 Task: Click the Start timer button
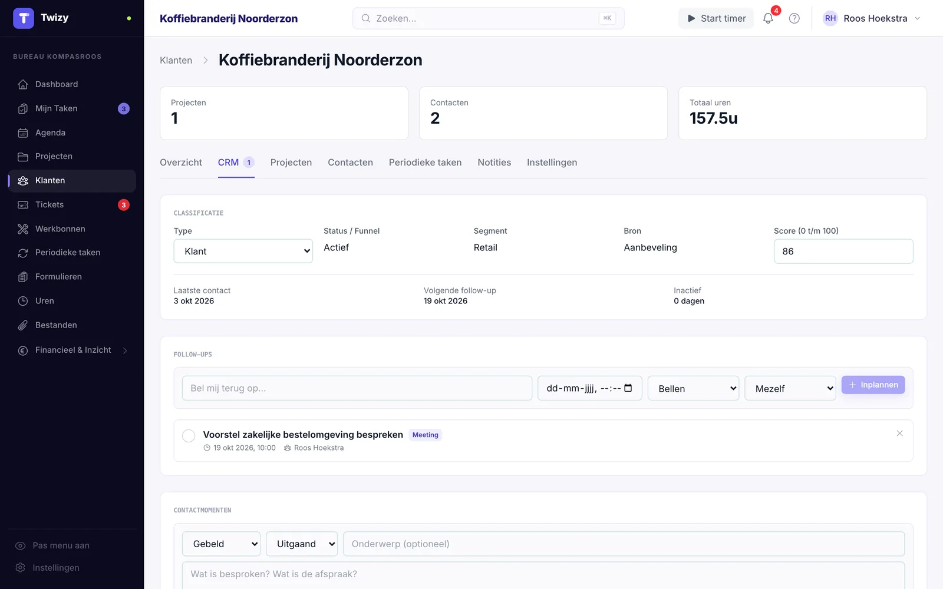pos(716,18)
